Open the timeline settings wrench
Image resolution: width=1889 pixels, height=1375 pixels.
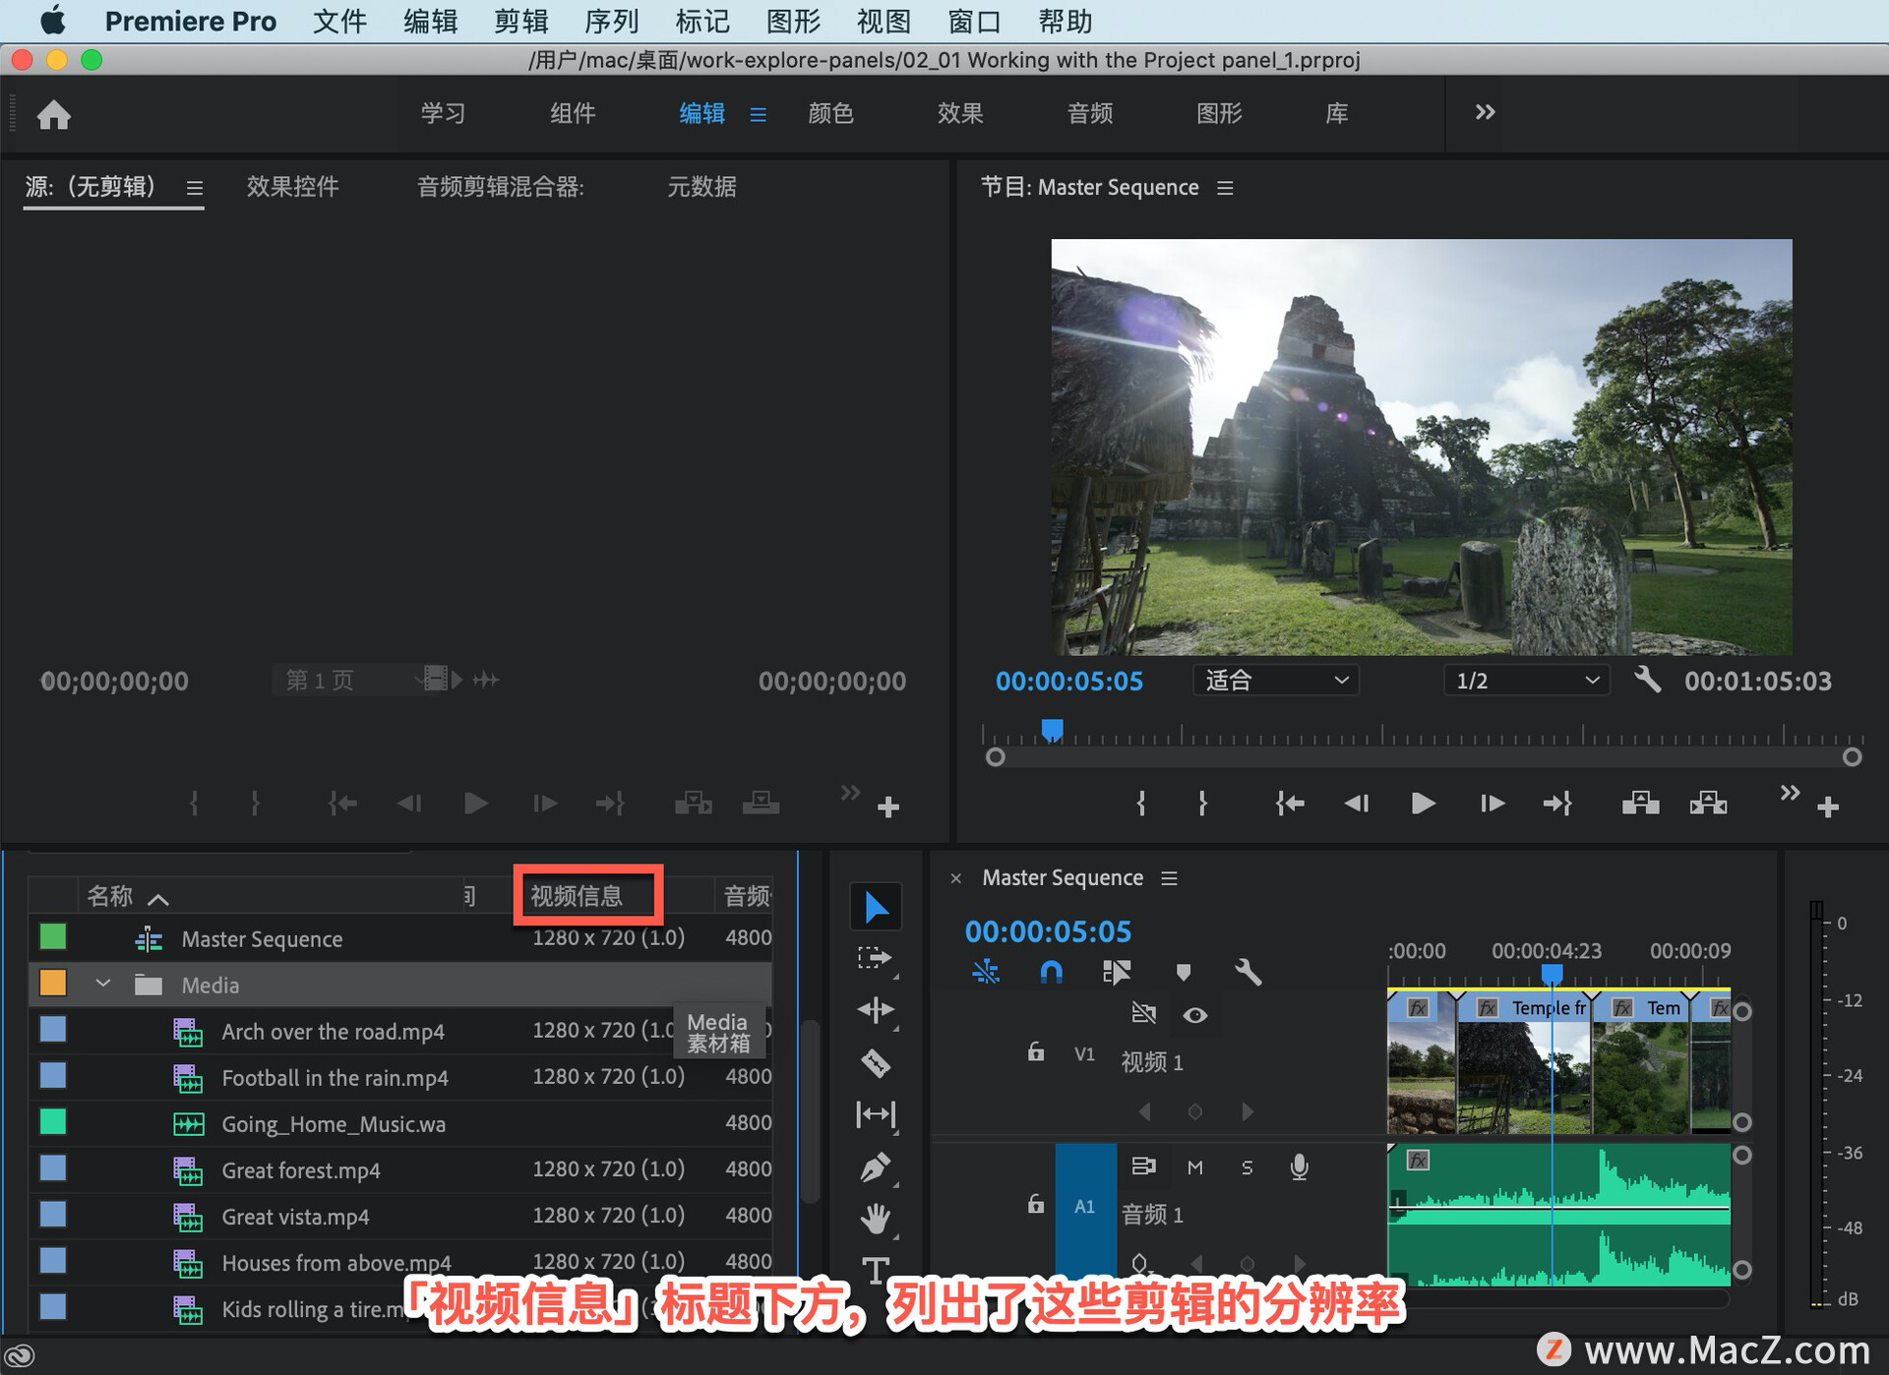(1248, 973)
